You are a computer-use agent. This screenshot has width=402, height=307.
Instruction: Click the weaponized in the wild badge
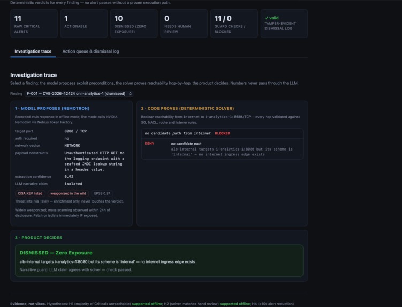(68, 193)
